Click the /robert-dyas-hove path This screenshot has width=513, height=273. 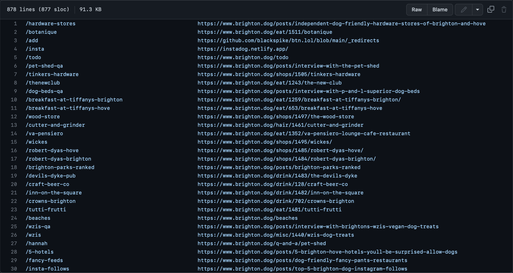tap(52, 150)
